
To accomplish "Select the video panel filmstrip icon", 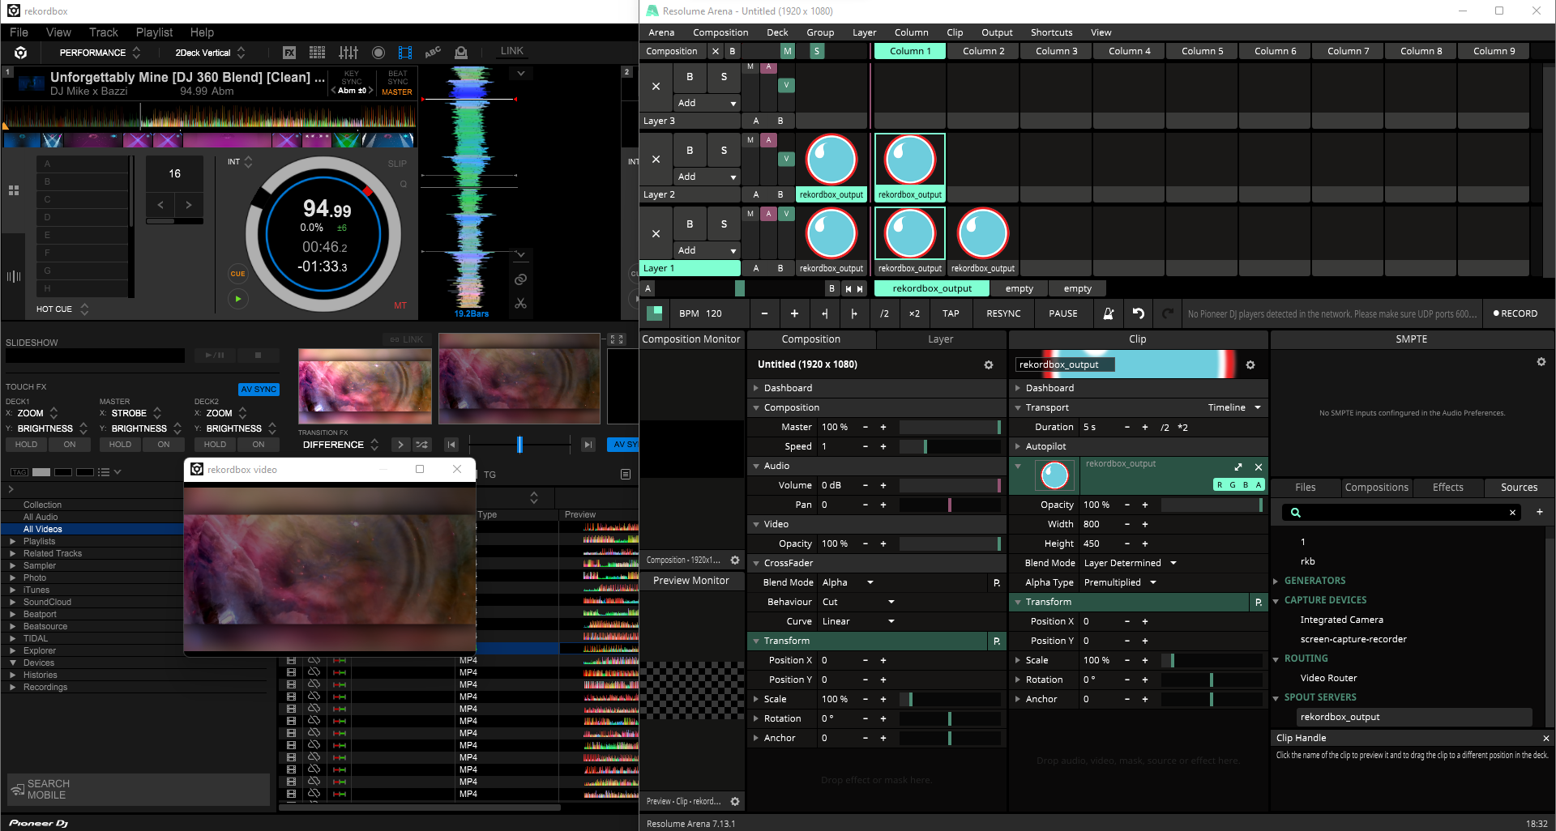I will (405, 53).
